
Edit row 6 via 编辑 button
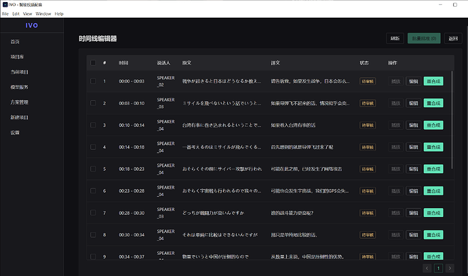coord(413,191)
